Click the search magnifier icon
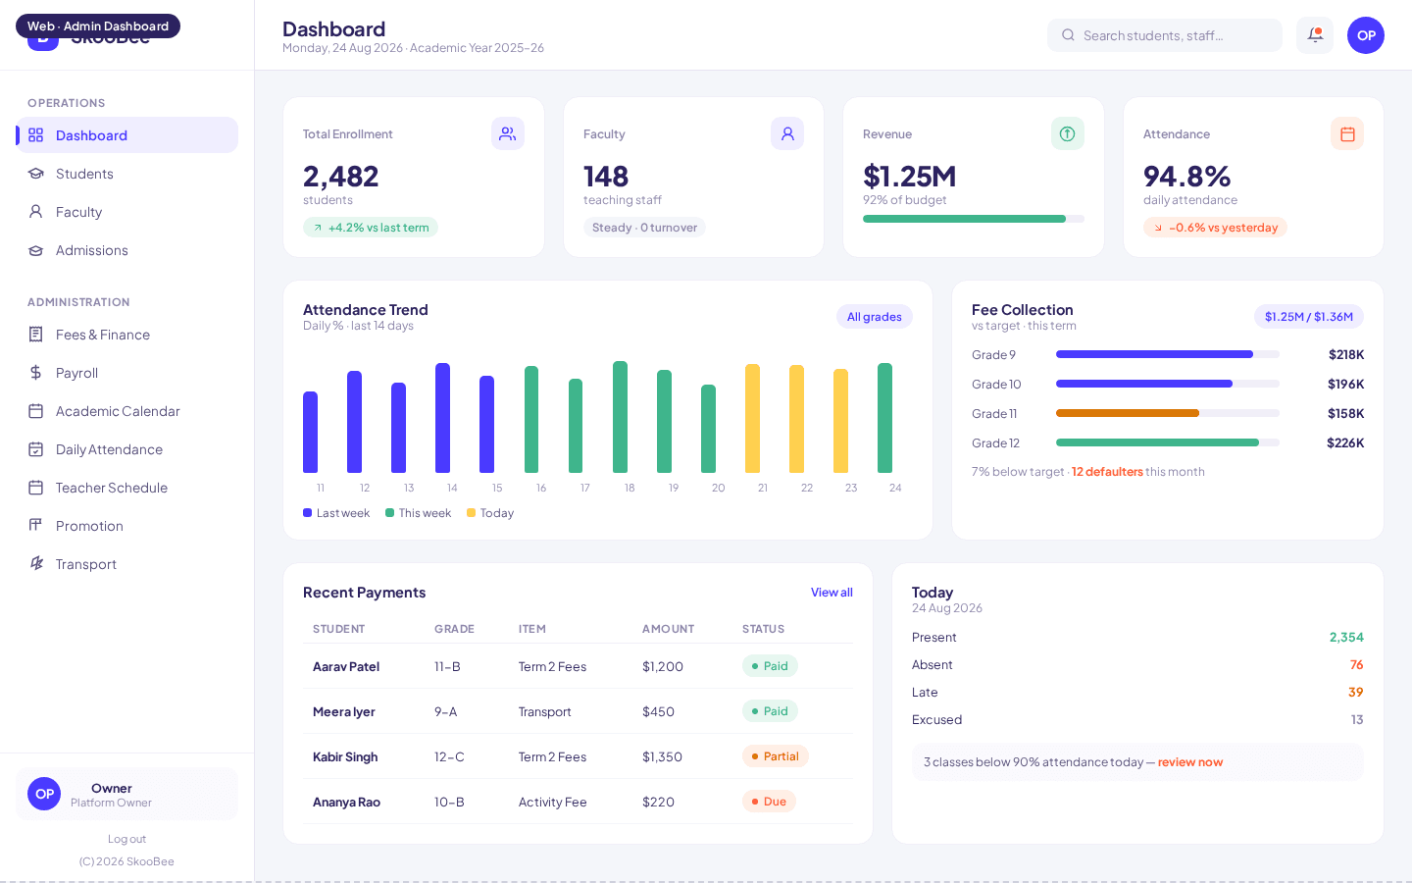Image resolution: width=1412 pixels, height=883 pixels. point(1068,35)
